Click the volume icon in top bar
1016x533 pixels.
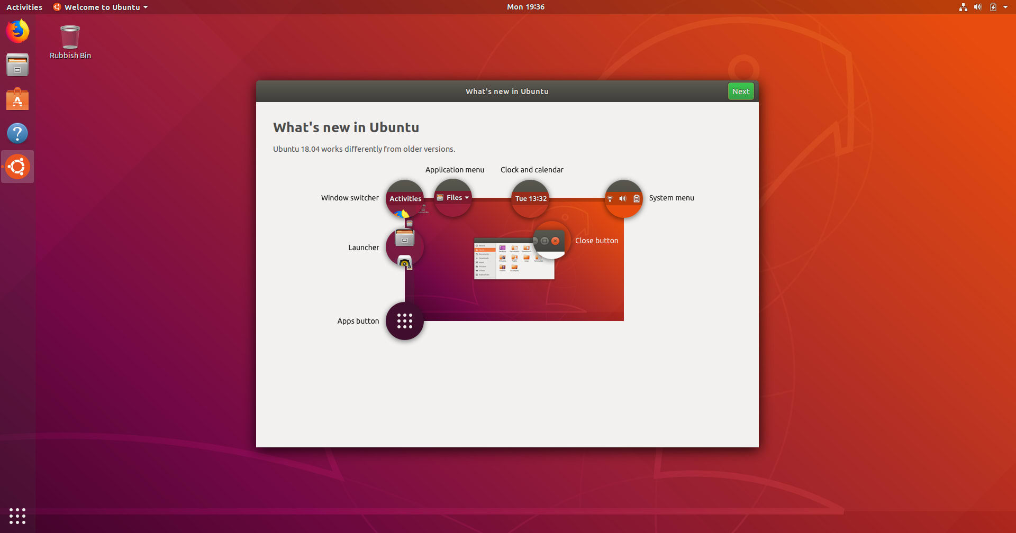click(x=978, y=7)
